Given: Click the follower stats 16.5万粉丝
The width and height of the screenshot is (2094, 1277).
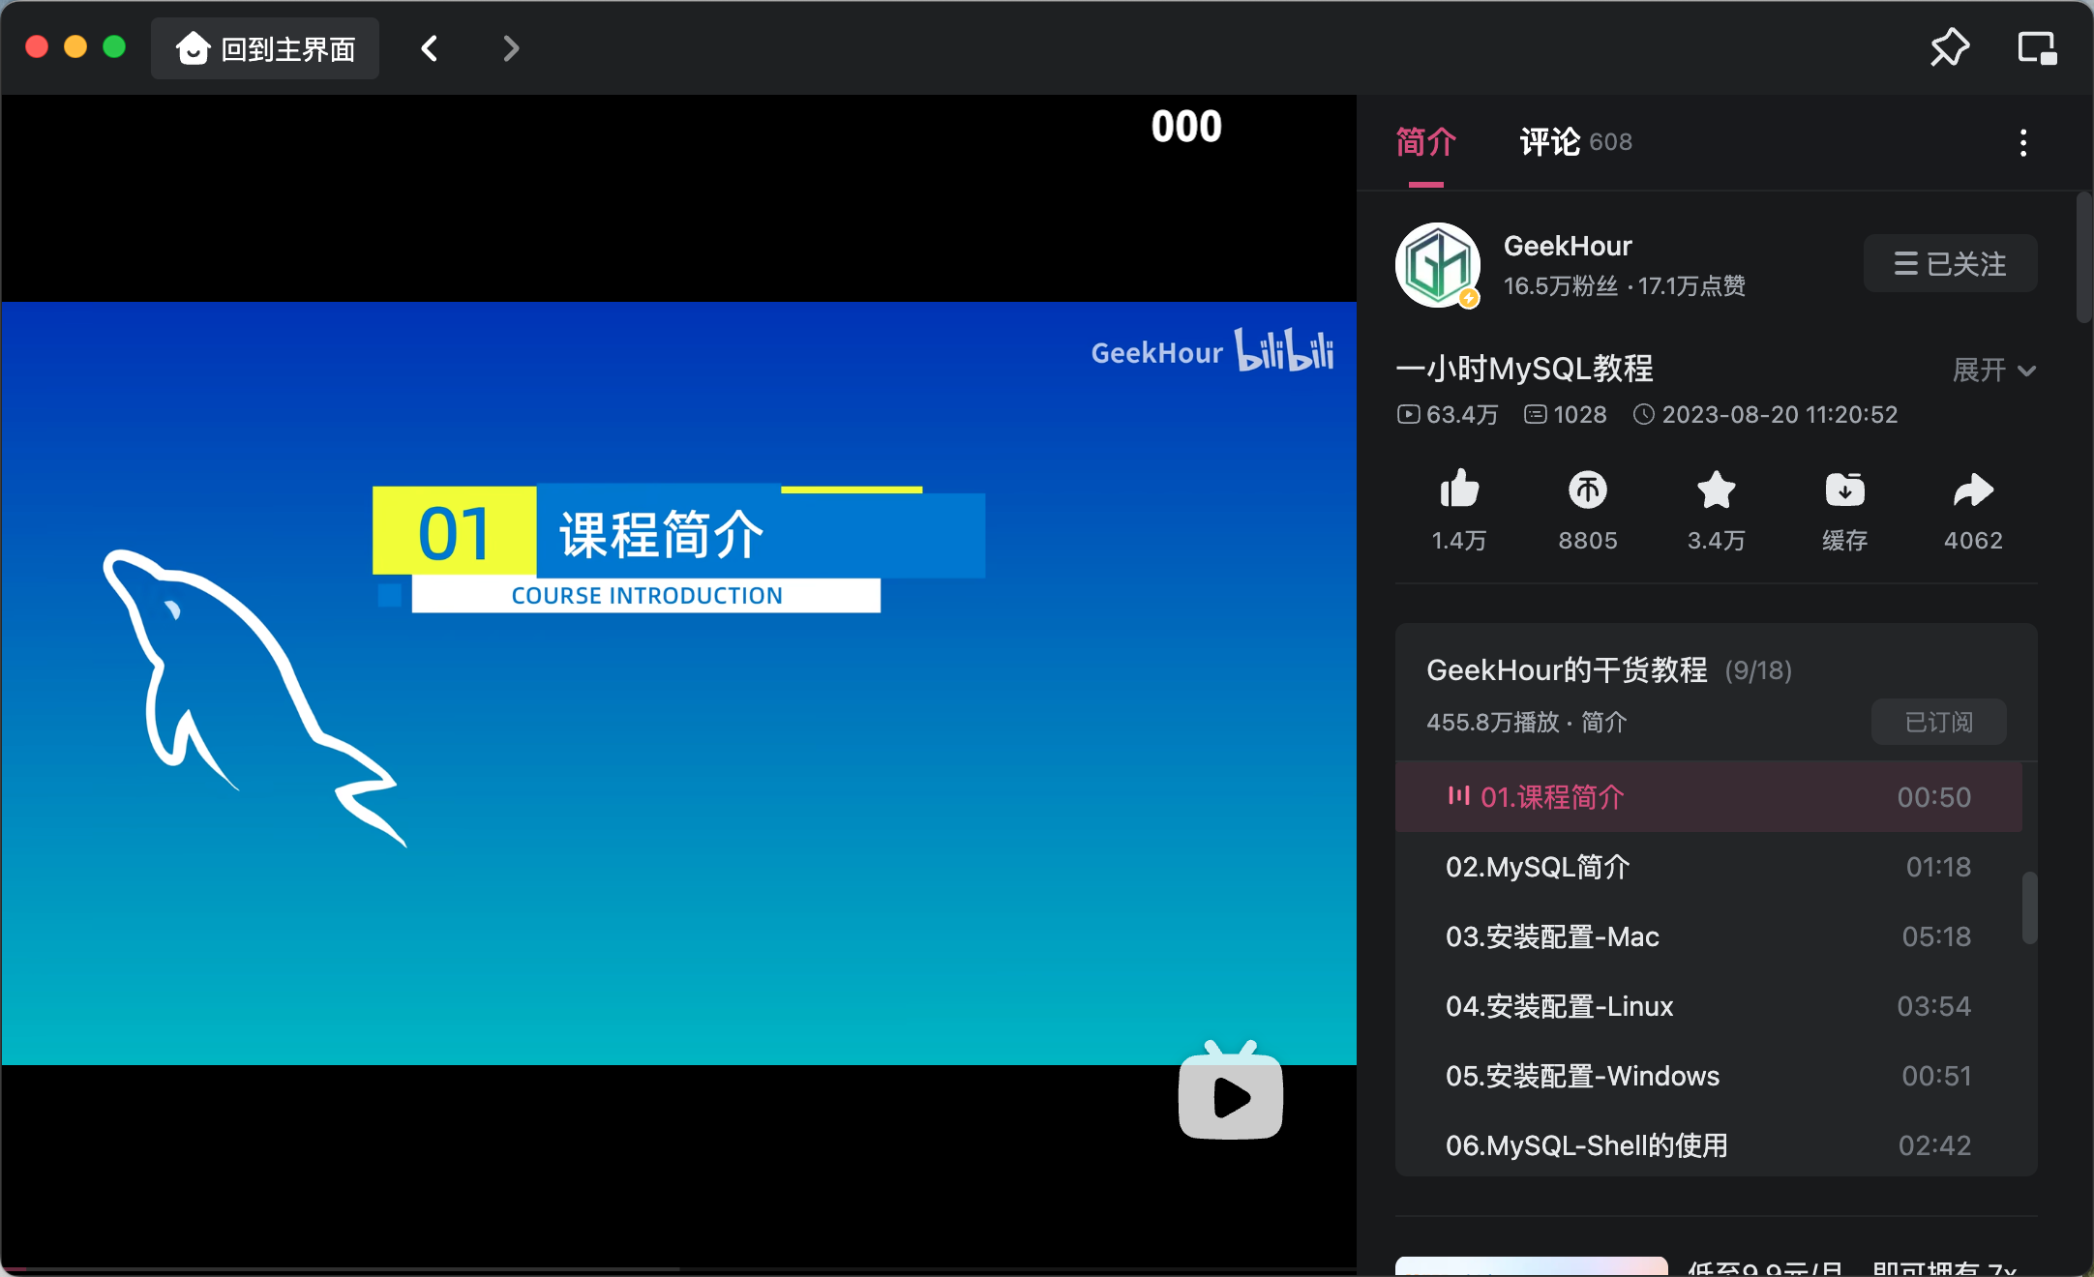Looking at the screenshot, I should pyautogui.click(x=1560, y=286).
